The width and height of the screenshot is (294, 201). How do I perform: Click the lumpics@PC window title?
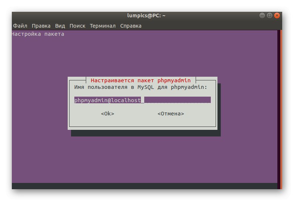point(146,15)
